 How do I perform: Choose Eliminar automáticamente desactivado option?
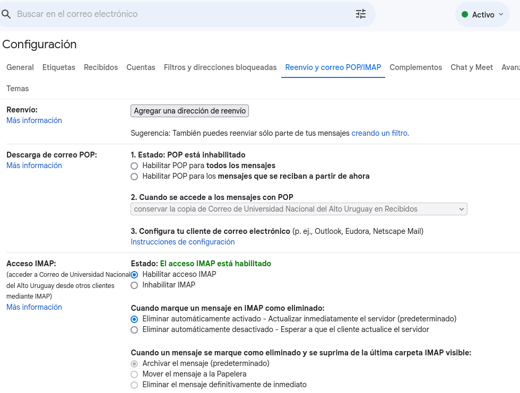point(134,330)
